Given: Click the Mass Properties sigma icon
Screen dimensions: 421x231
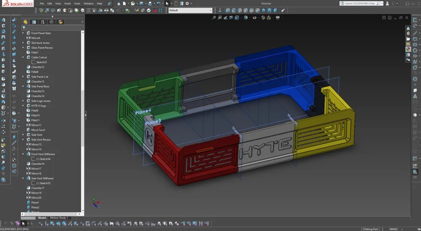Looking at the screenshot, I should point(88,10).
